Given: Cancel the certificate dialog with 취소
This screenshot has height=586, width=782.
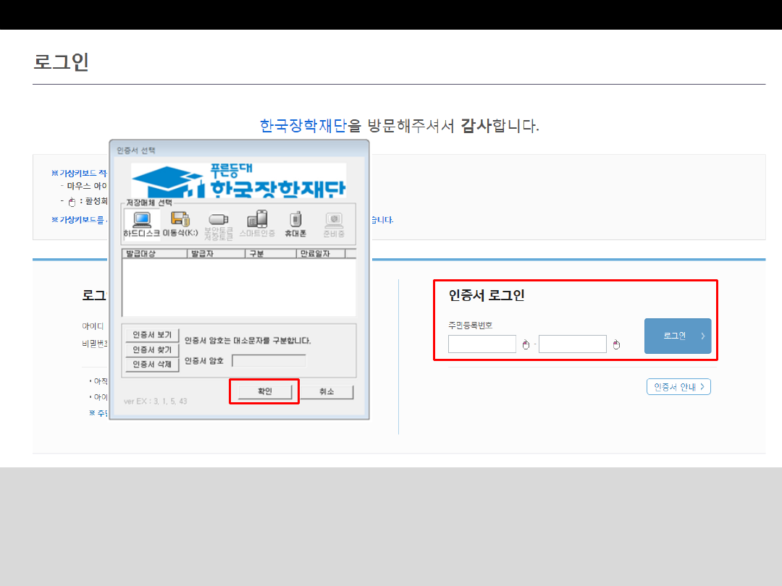Looking at the screenshot, I should coord(327,391).
